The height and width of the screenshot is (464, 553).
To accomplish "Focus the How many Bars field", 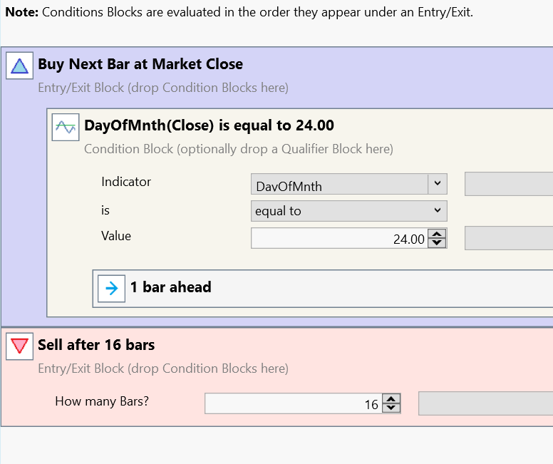I will point(292,404).
